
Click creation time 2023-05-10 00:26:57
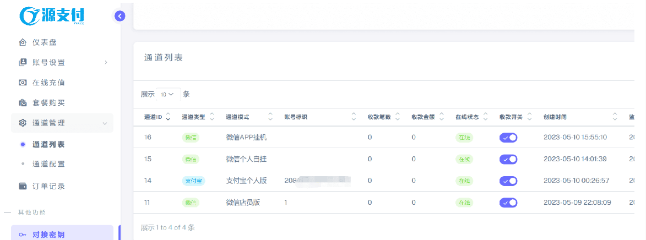point(577,181)
